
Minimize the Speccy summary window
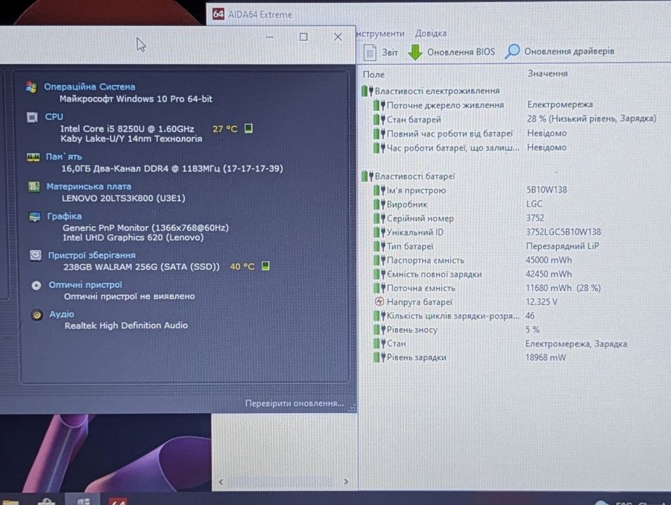click(270, 37)
